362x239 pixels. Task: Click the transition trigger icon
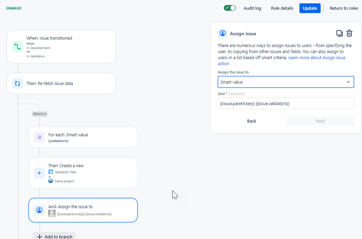(x=17, y=47)
